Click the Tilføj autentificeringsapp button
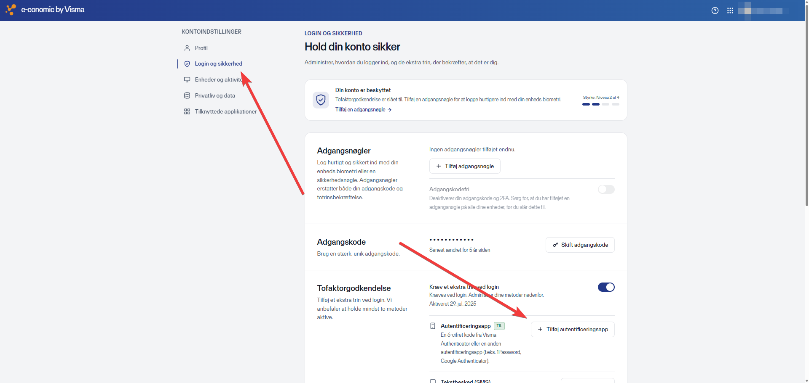 pyautogui.click(x=573, y=330)
